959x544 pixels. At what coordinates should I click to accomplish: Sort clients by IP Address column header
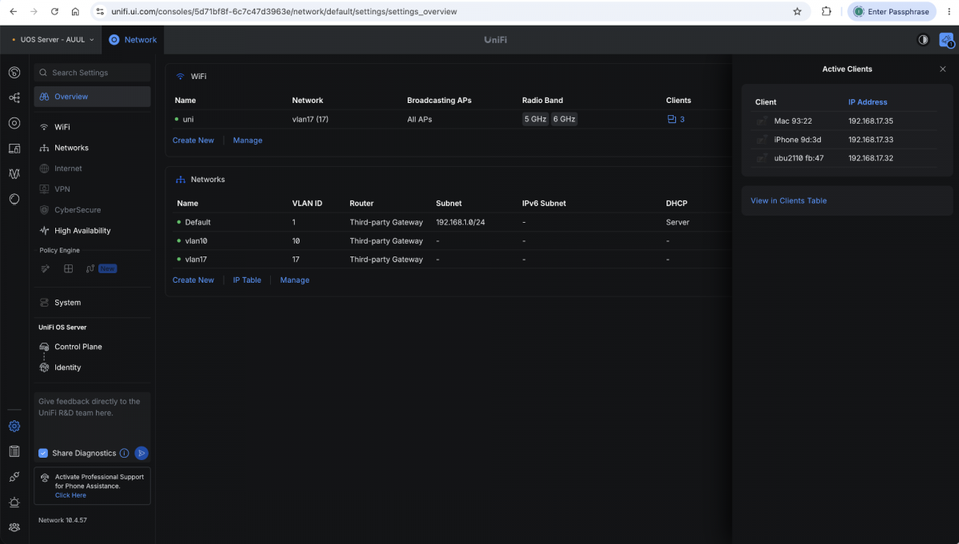pos(867,102)
